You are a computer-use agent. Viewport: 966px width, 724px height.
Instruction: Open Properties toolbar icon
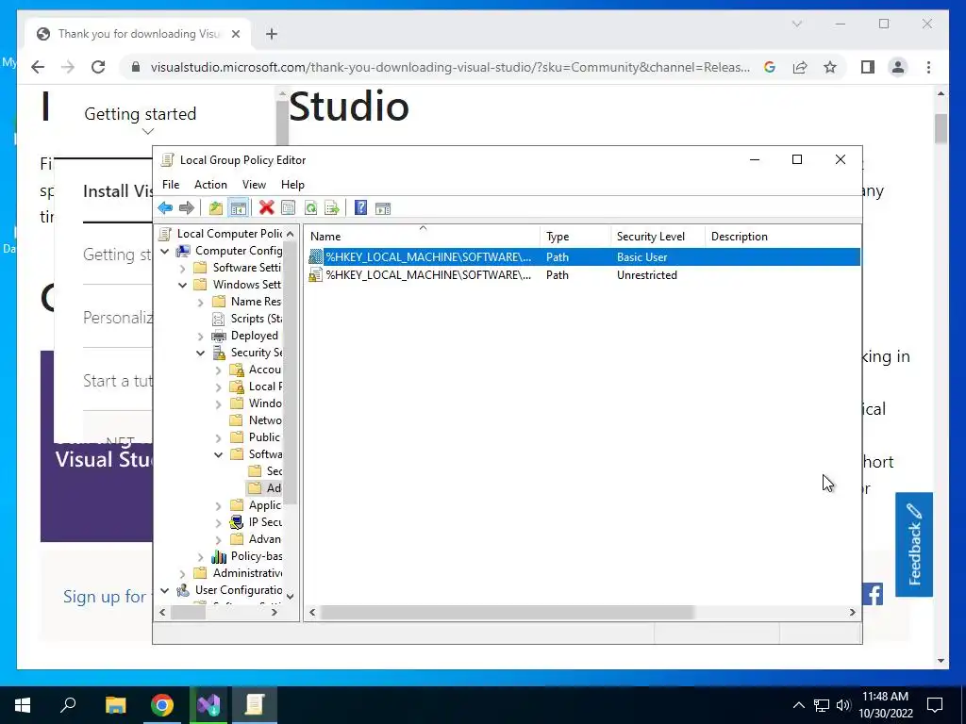[x=289, y=208]
